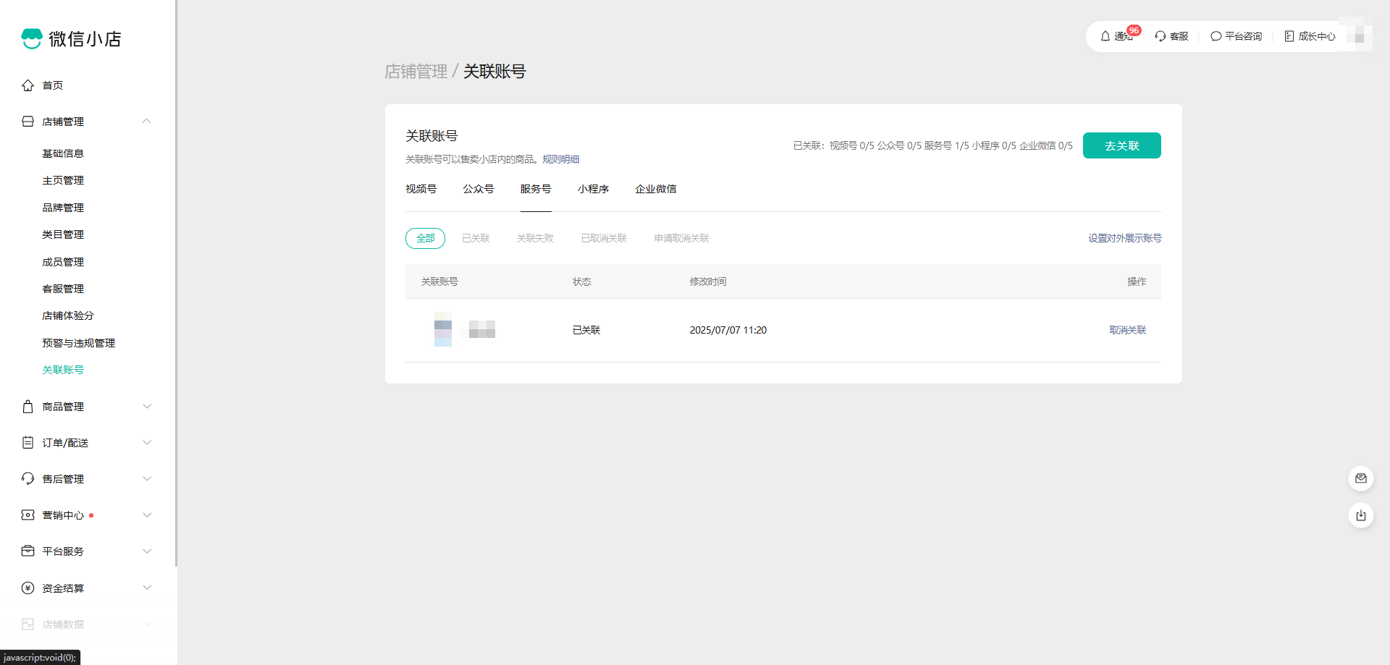
Task: Expand the 订单/配送 menu section
Action: click(x=147, y=443)
